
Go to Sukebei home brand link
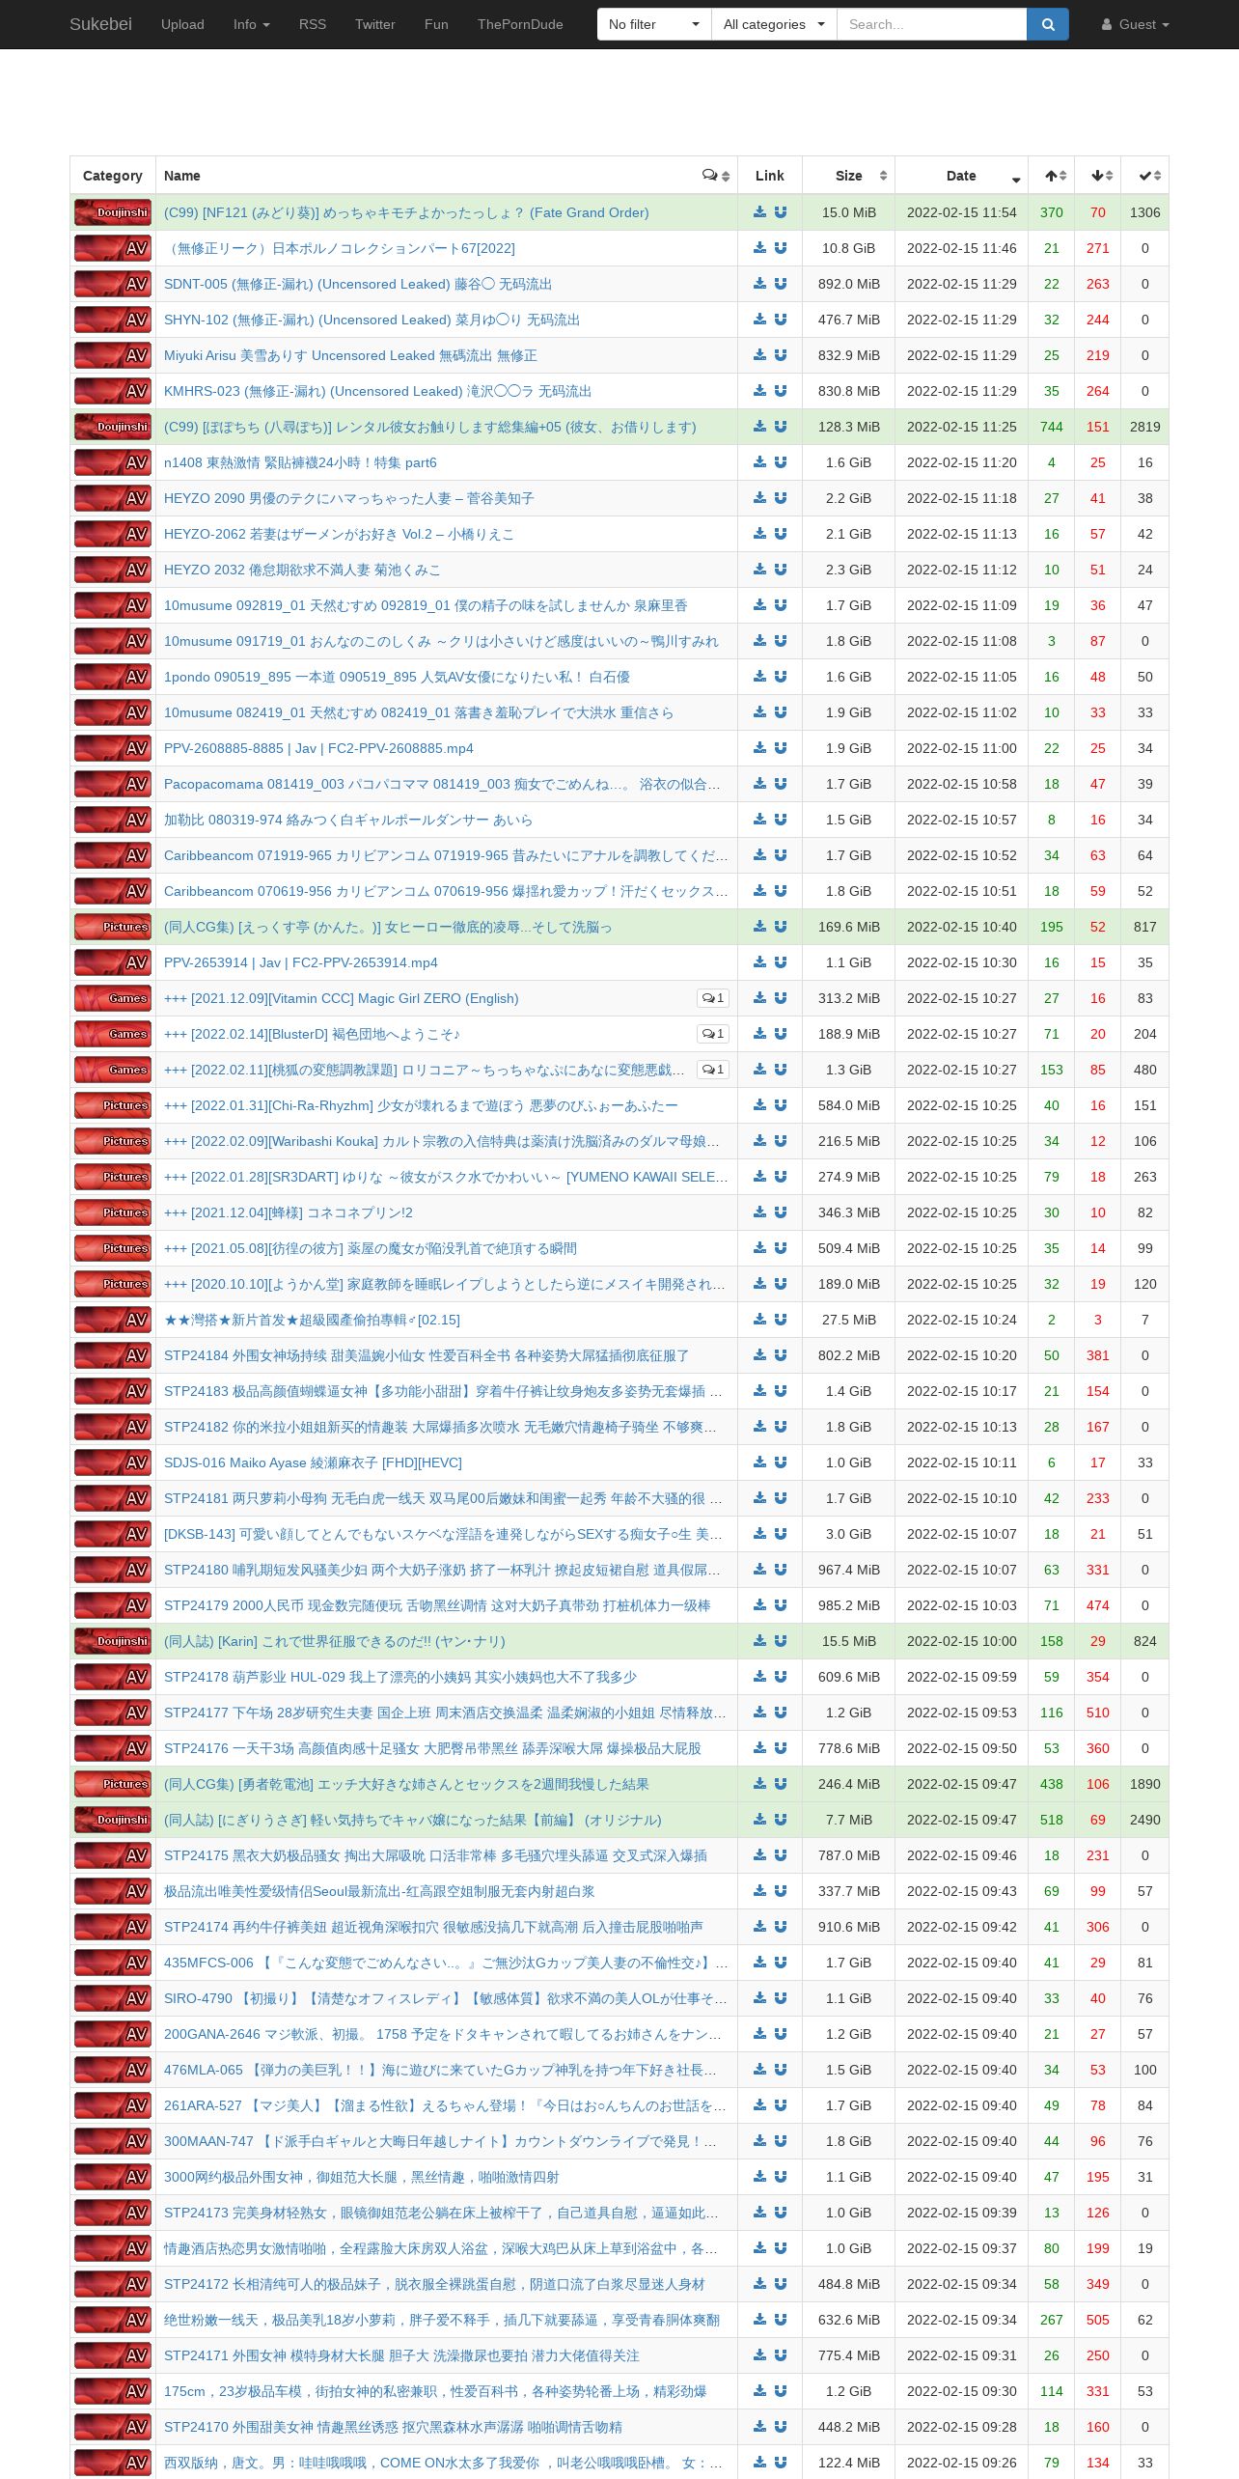(x=100, y=24)
